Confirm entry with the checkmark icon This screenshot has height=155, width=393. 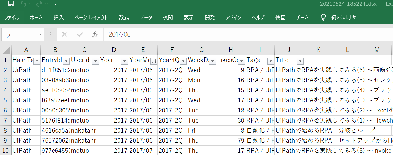[x=80, y=34]
